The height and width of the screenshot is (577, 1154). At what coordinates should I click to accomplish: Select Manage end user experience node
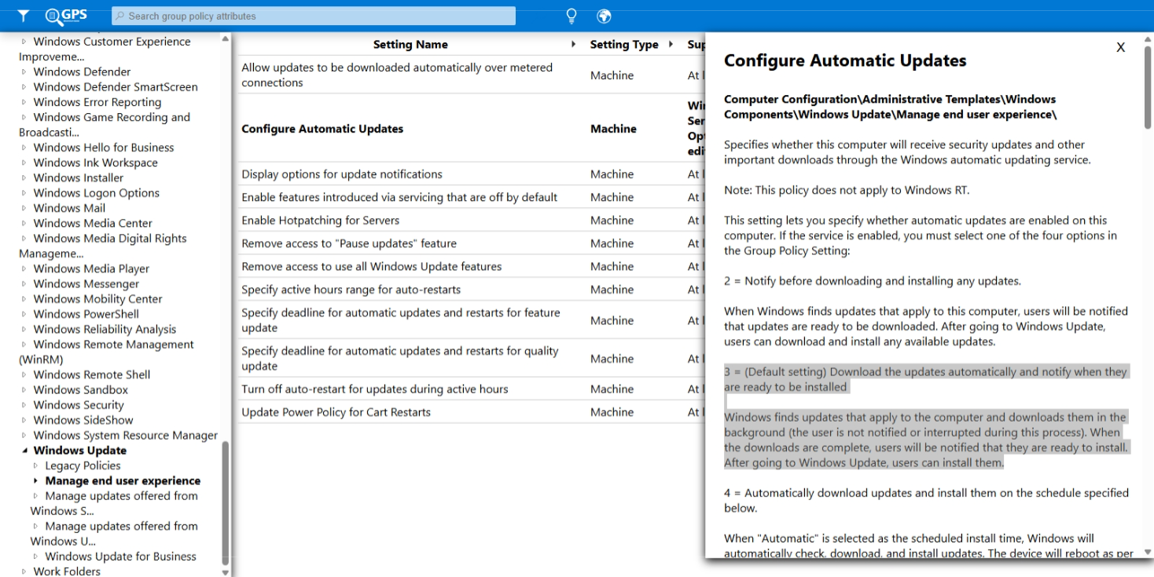click(123, 480)
